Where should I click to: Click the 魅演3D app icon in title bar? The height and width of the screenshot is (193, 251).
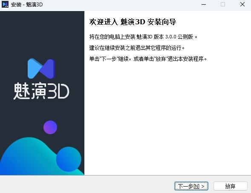pos(5,4)
